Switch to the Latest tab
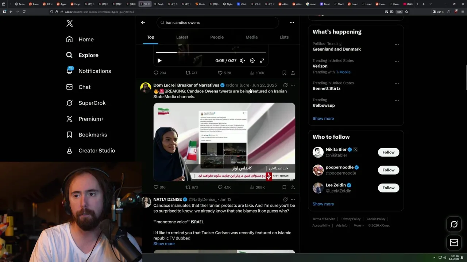Image resolution: width=467 pixels, height=262 pixels. pos(182,37)
